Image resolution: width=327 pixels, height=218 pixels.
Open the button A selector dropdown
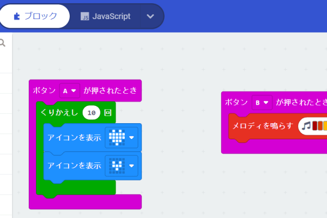pyautogui.click(x=70, y=91)
